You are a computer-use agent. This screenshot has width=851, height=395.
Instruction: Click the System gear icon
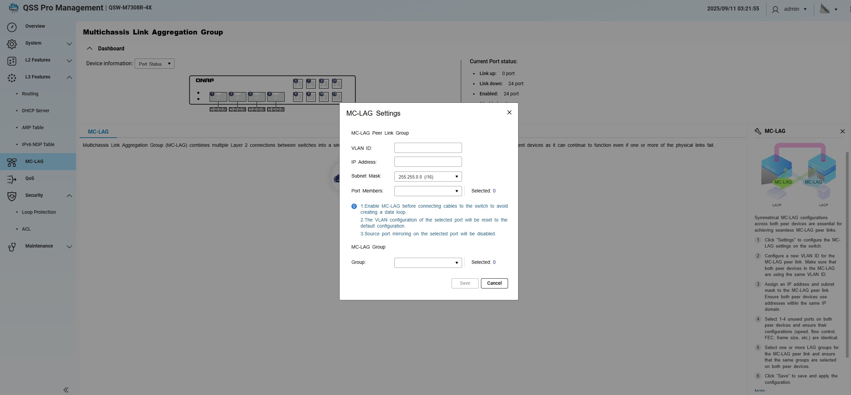(12, 44)
